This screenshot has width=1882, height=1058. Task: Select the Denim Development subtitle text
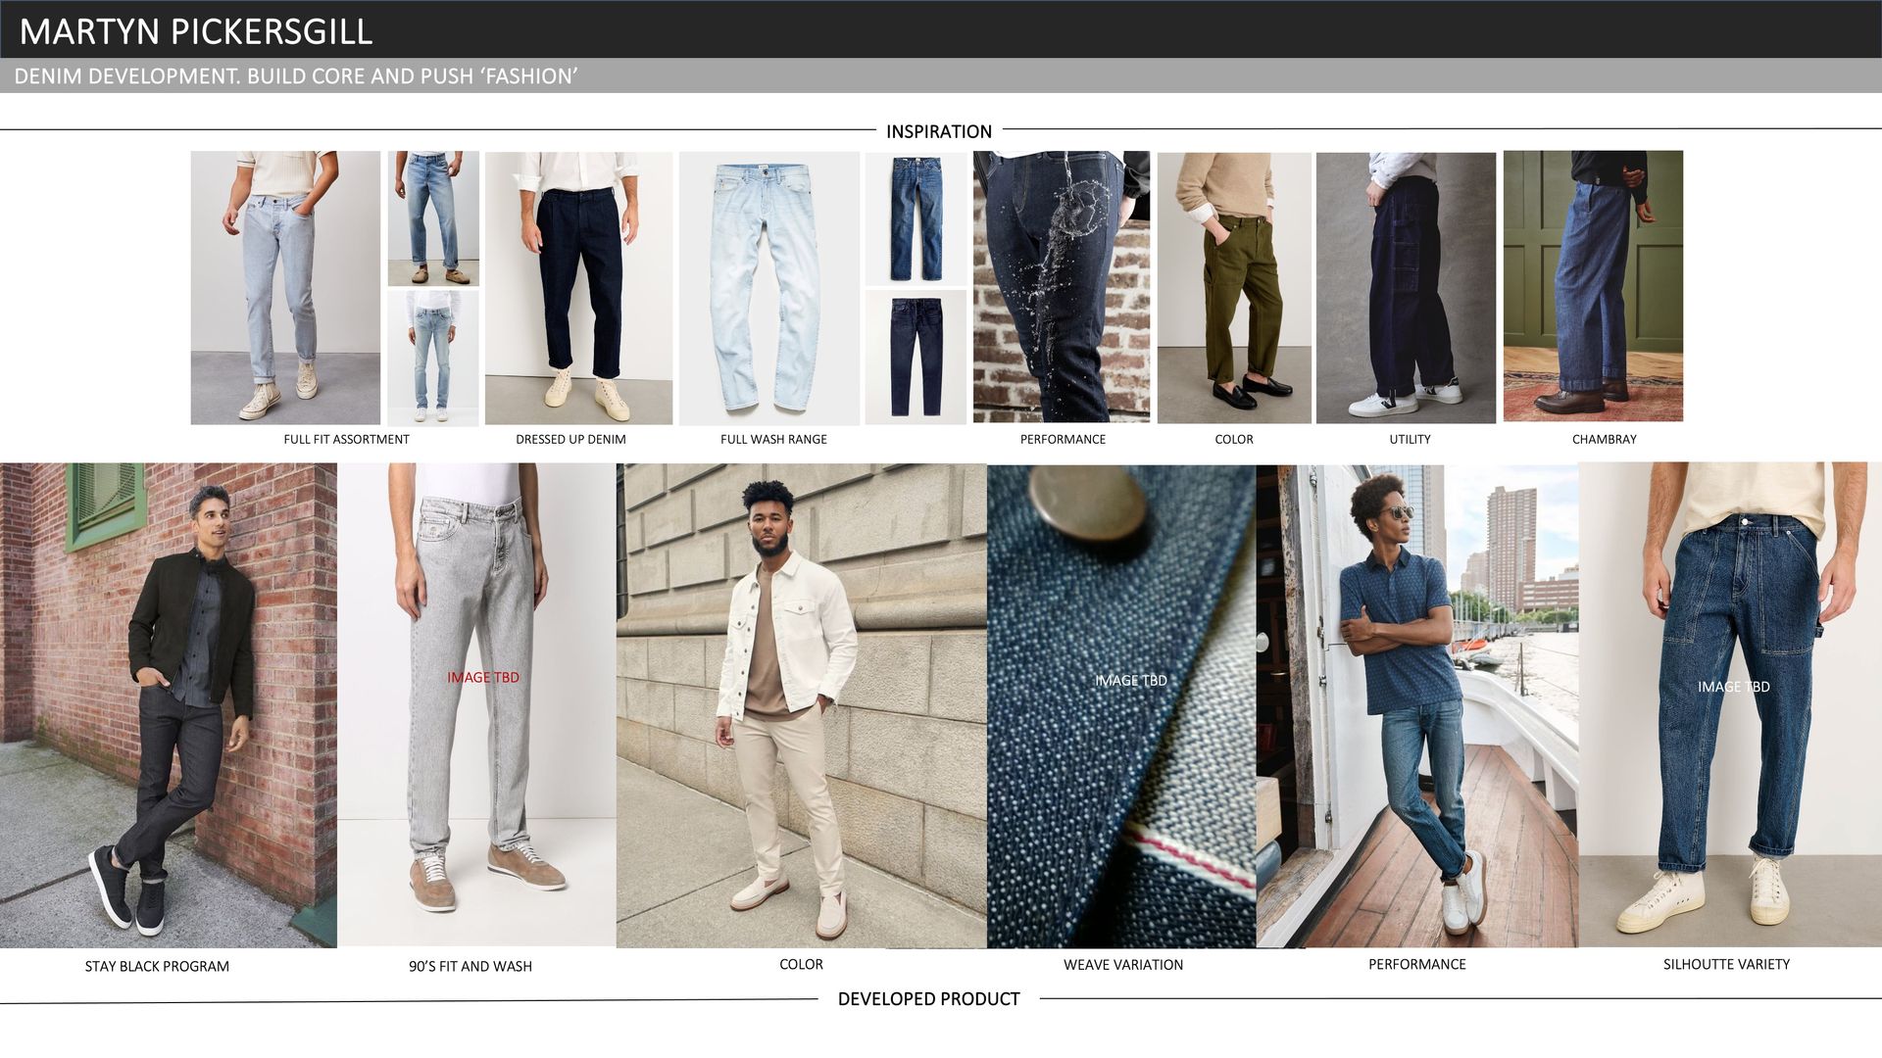coord(295,76)
